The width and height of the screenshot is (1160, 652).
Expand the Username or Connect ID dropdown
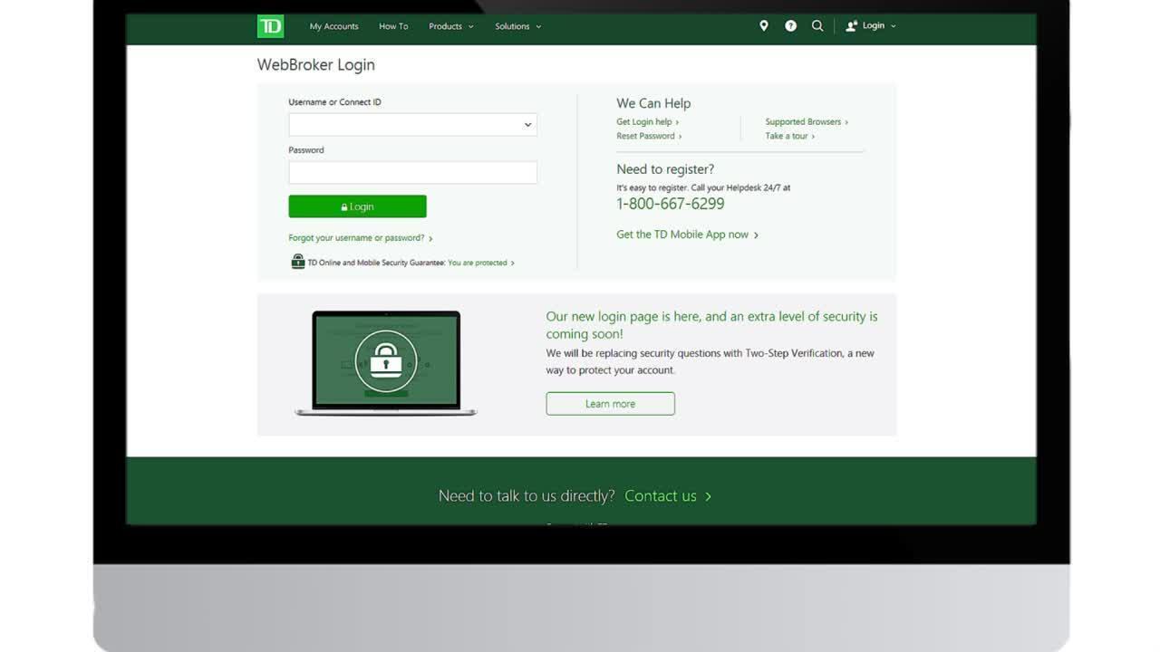tap(527, 125)
